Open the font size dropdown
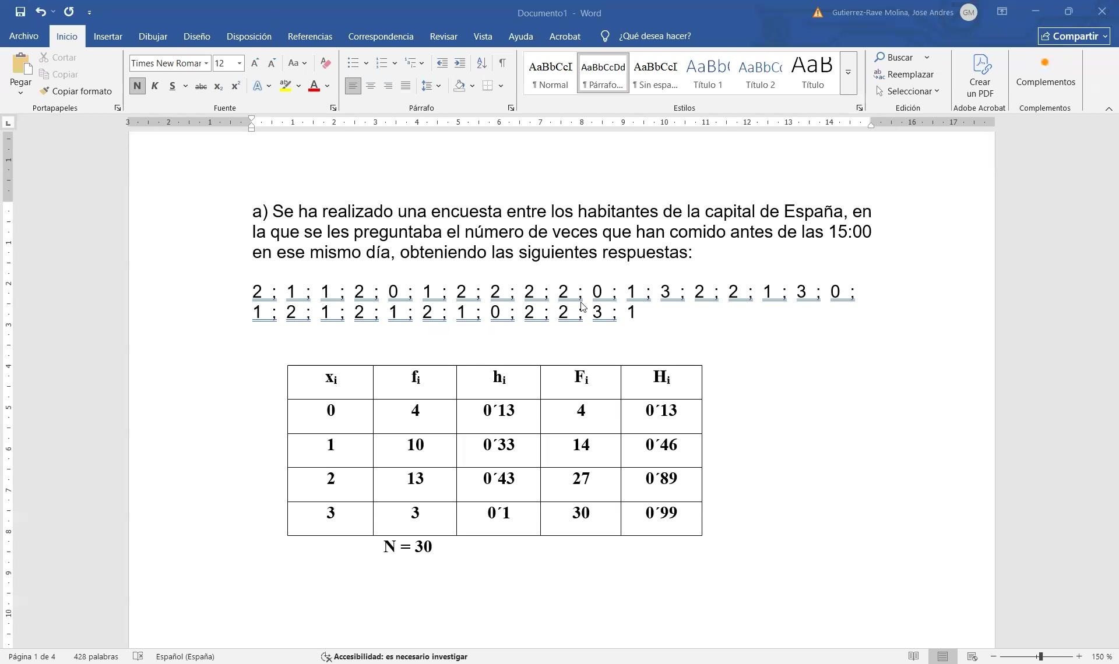Image resolution: width=1119 pixels, height=664 pixels. (240, 63)
